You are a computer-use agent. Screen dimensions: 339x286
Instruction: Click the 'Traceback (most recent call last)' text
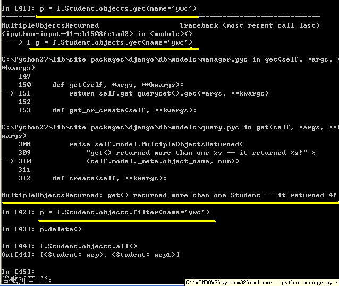point(250,25)
